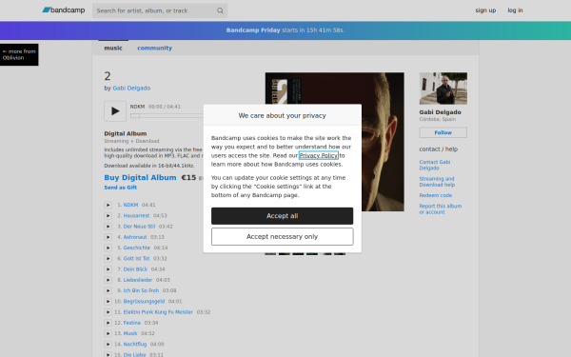This screenshot has height=357, width=571.
Task: Open the Gott ist Tot track link
Action: click(x=136, y=259)
